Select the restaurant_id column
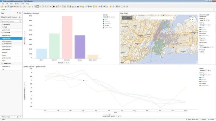The width and height of the screenshot is (216, 121). pyautogui.click(x=6, y=67)
